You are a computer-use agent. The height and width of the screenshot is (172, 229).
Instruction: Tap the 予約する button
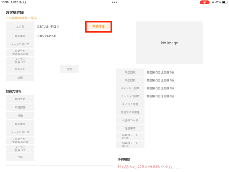pos(99,27)
